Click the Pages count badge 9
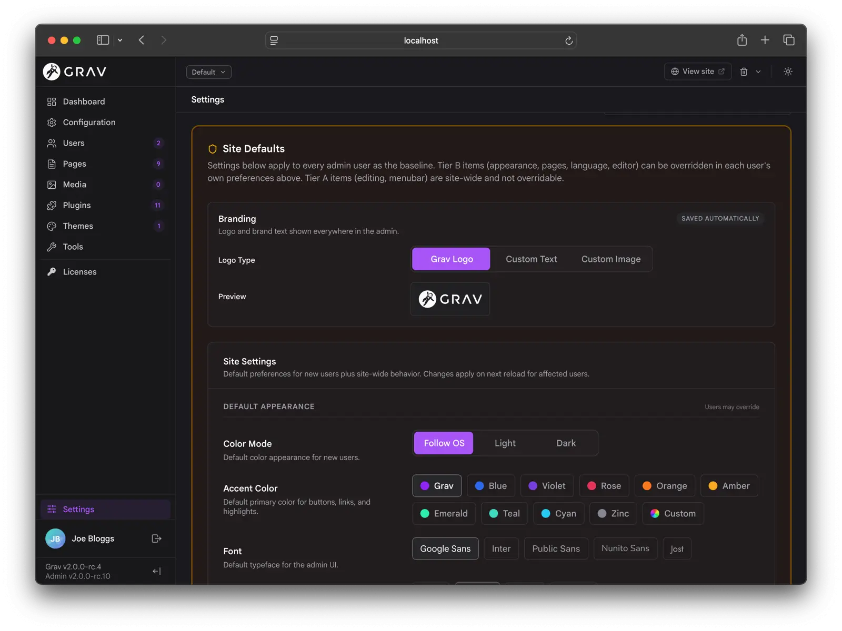The width and height of the screenshot is (842, 631). point(158,164)
